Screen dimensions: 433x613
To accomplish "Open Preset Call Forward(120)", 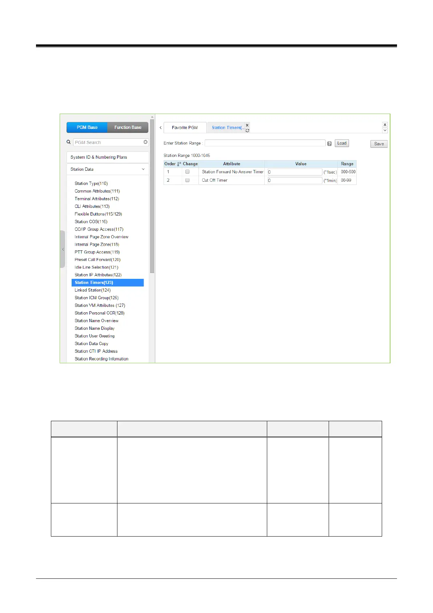I will (x=97, y=260).
